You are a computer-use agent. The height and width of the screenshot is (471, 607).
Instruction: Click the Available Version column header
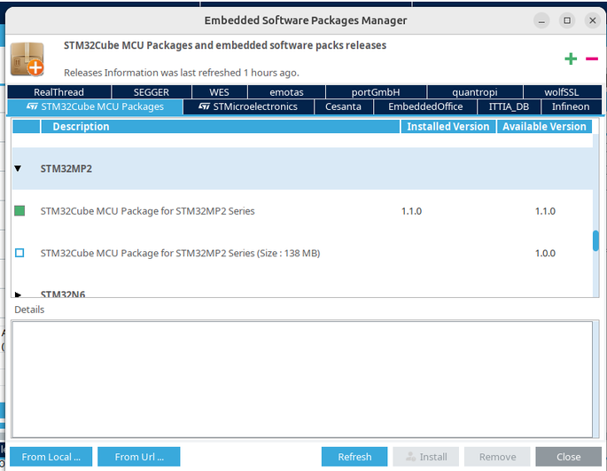[x=544, y=126]
